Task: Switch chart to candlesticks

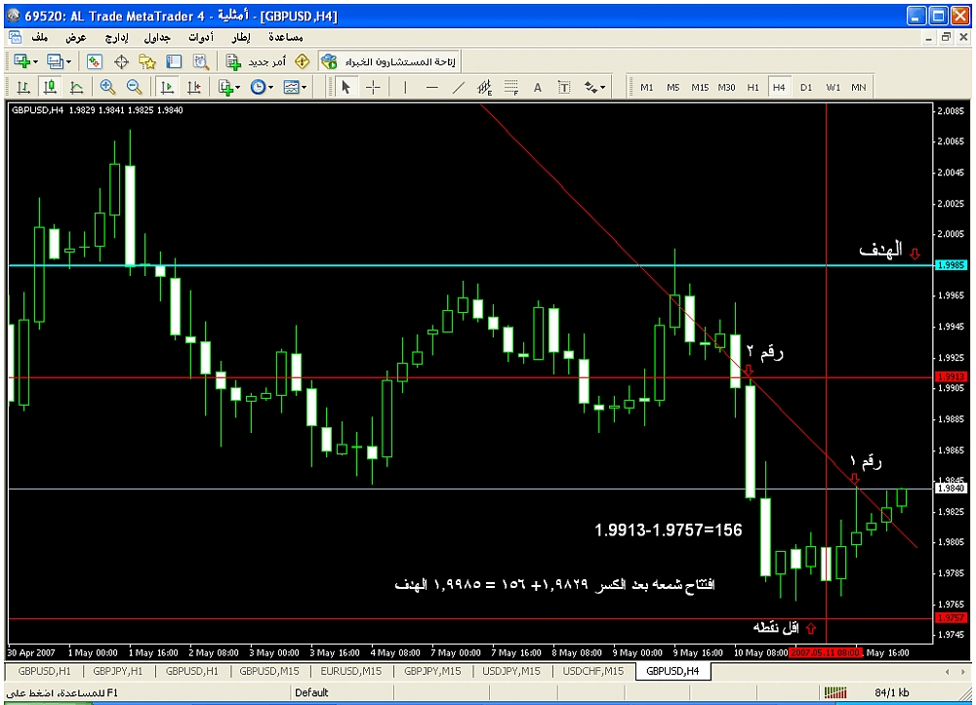Action: pyautogui.click(x=50, y=87)
